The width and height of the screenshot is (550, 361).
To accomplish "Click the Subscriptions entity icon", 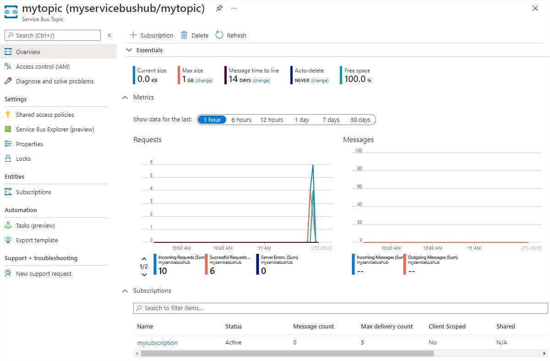I will pos(8,192).
